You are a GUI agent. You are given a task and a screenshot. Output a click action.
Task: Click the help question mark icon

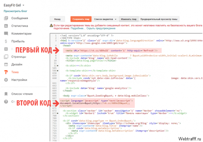click(x=6, y=102)
